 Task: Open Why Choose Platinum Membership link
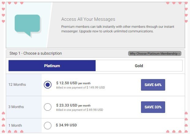point(155,53)
